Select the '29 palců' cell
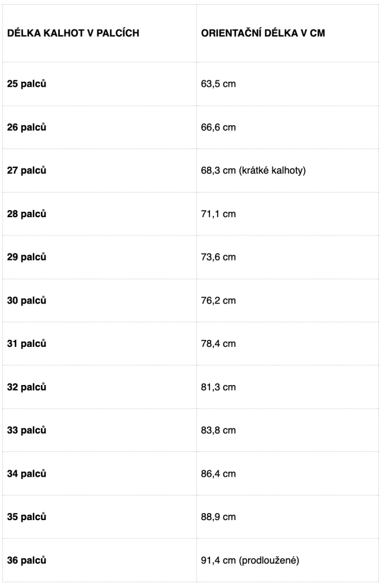This screenshot has width=383, height=587. pyautogui.click(x=27, y=257)
